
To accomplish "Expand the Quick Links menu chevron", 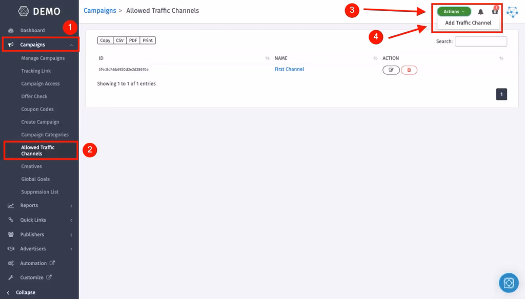I will point(71,220).
